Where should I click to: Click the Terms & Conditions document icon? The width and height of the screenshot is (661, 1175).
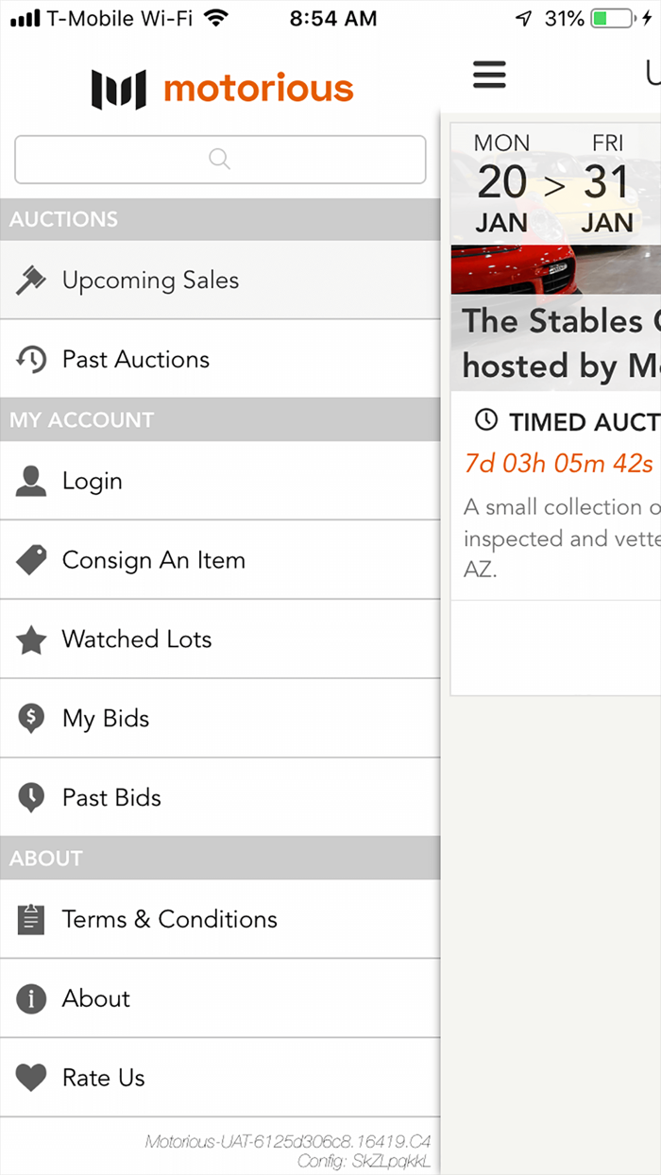tap(31, 919)
